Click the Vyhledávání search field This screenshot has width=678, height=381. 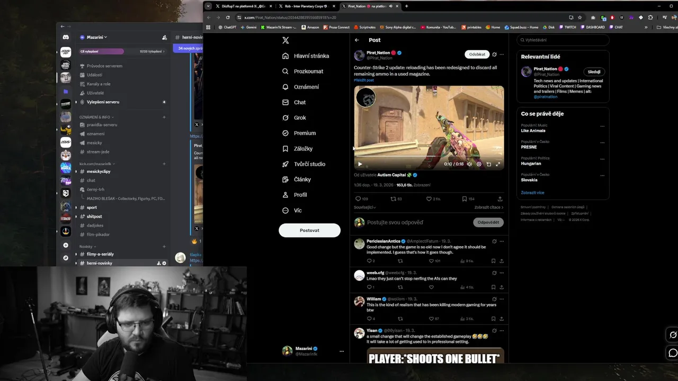tap(563, 40)
